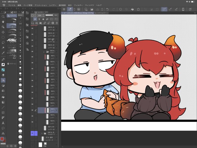Toggle lock layer icon in layer panel

[x=43, y=19]
